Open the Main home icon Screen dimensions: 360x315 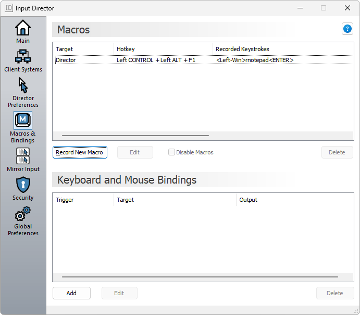[x=23, y=28]
